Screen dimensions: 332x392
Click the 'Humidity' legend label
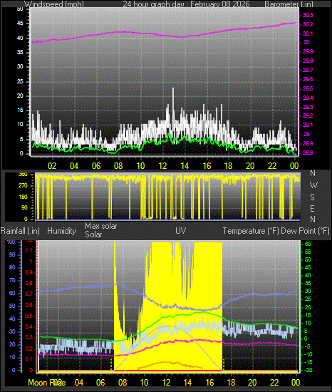tap(61, 231)
